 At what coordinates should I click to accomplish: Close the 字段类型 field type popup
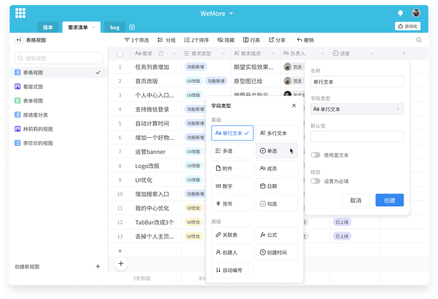[294, 106]
